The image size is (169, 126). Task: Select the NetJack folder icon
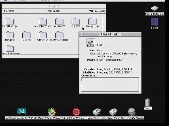click(x=59, y=21)
